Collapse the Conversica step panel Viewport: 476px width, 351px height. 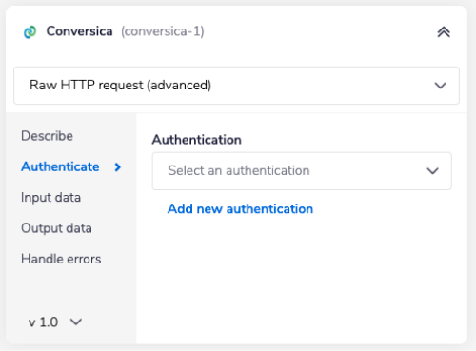[x=444, y=32]
